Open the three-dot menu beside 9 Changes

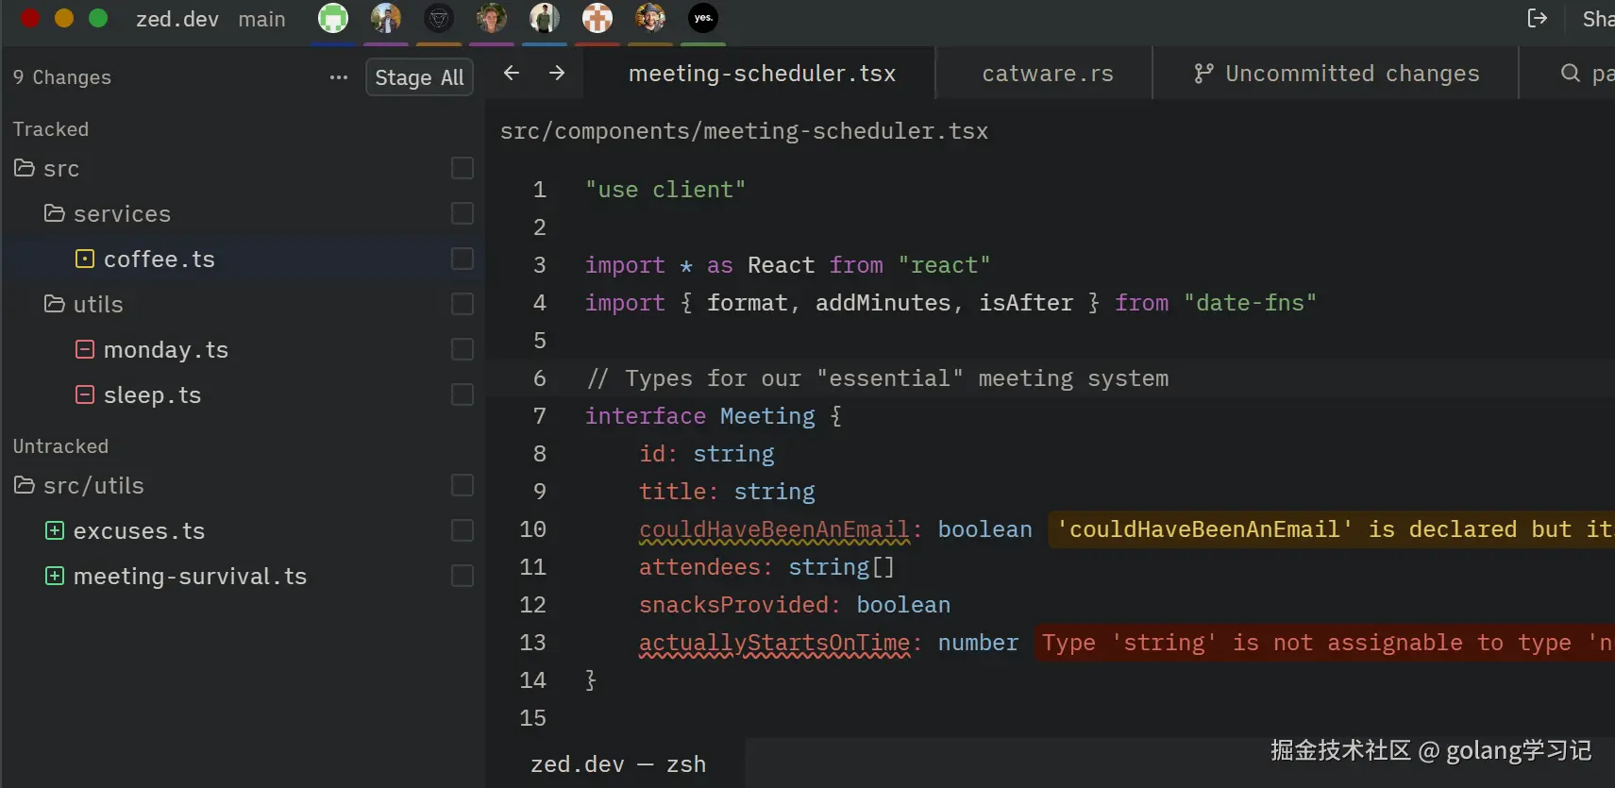click(x=339, y=77)
